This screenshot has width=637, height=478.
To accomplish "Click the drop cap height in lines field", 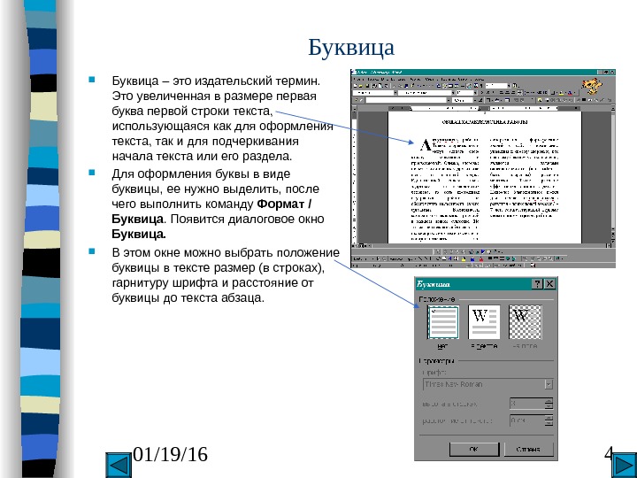I will pos(531,404).
